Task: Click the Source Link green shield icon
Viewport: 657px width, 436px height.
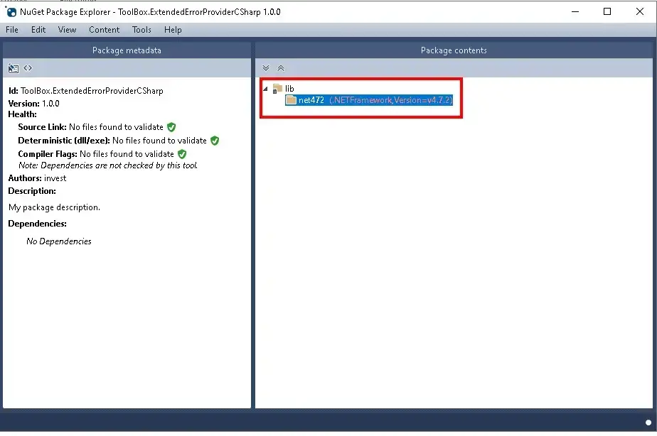Action: click(171, 127)
